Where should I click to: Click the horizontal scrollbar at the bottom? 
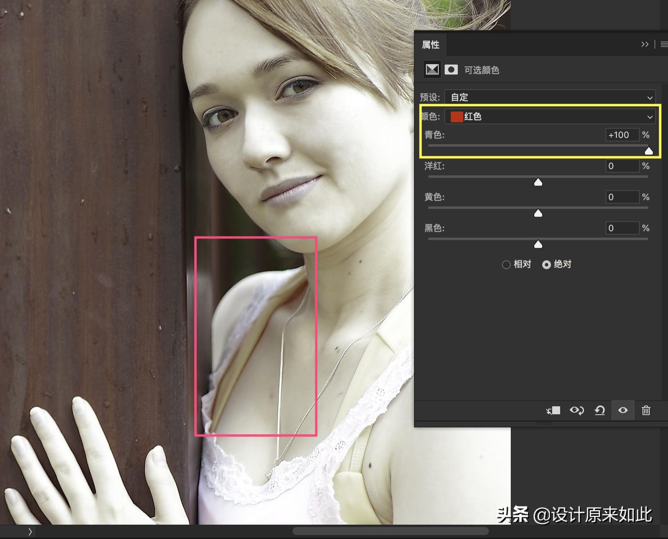point(390,531)
